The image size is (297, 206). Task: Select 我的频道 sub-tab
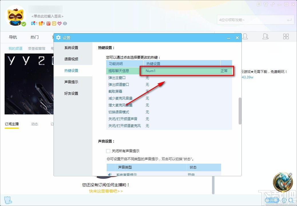[15, 48]
